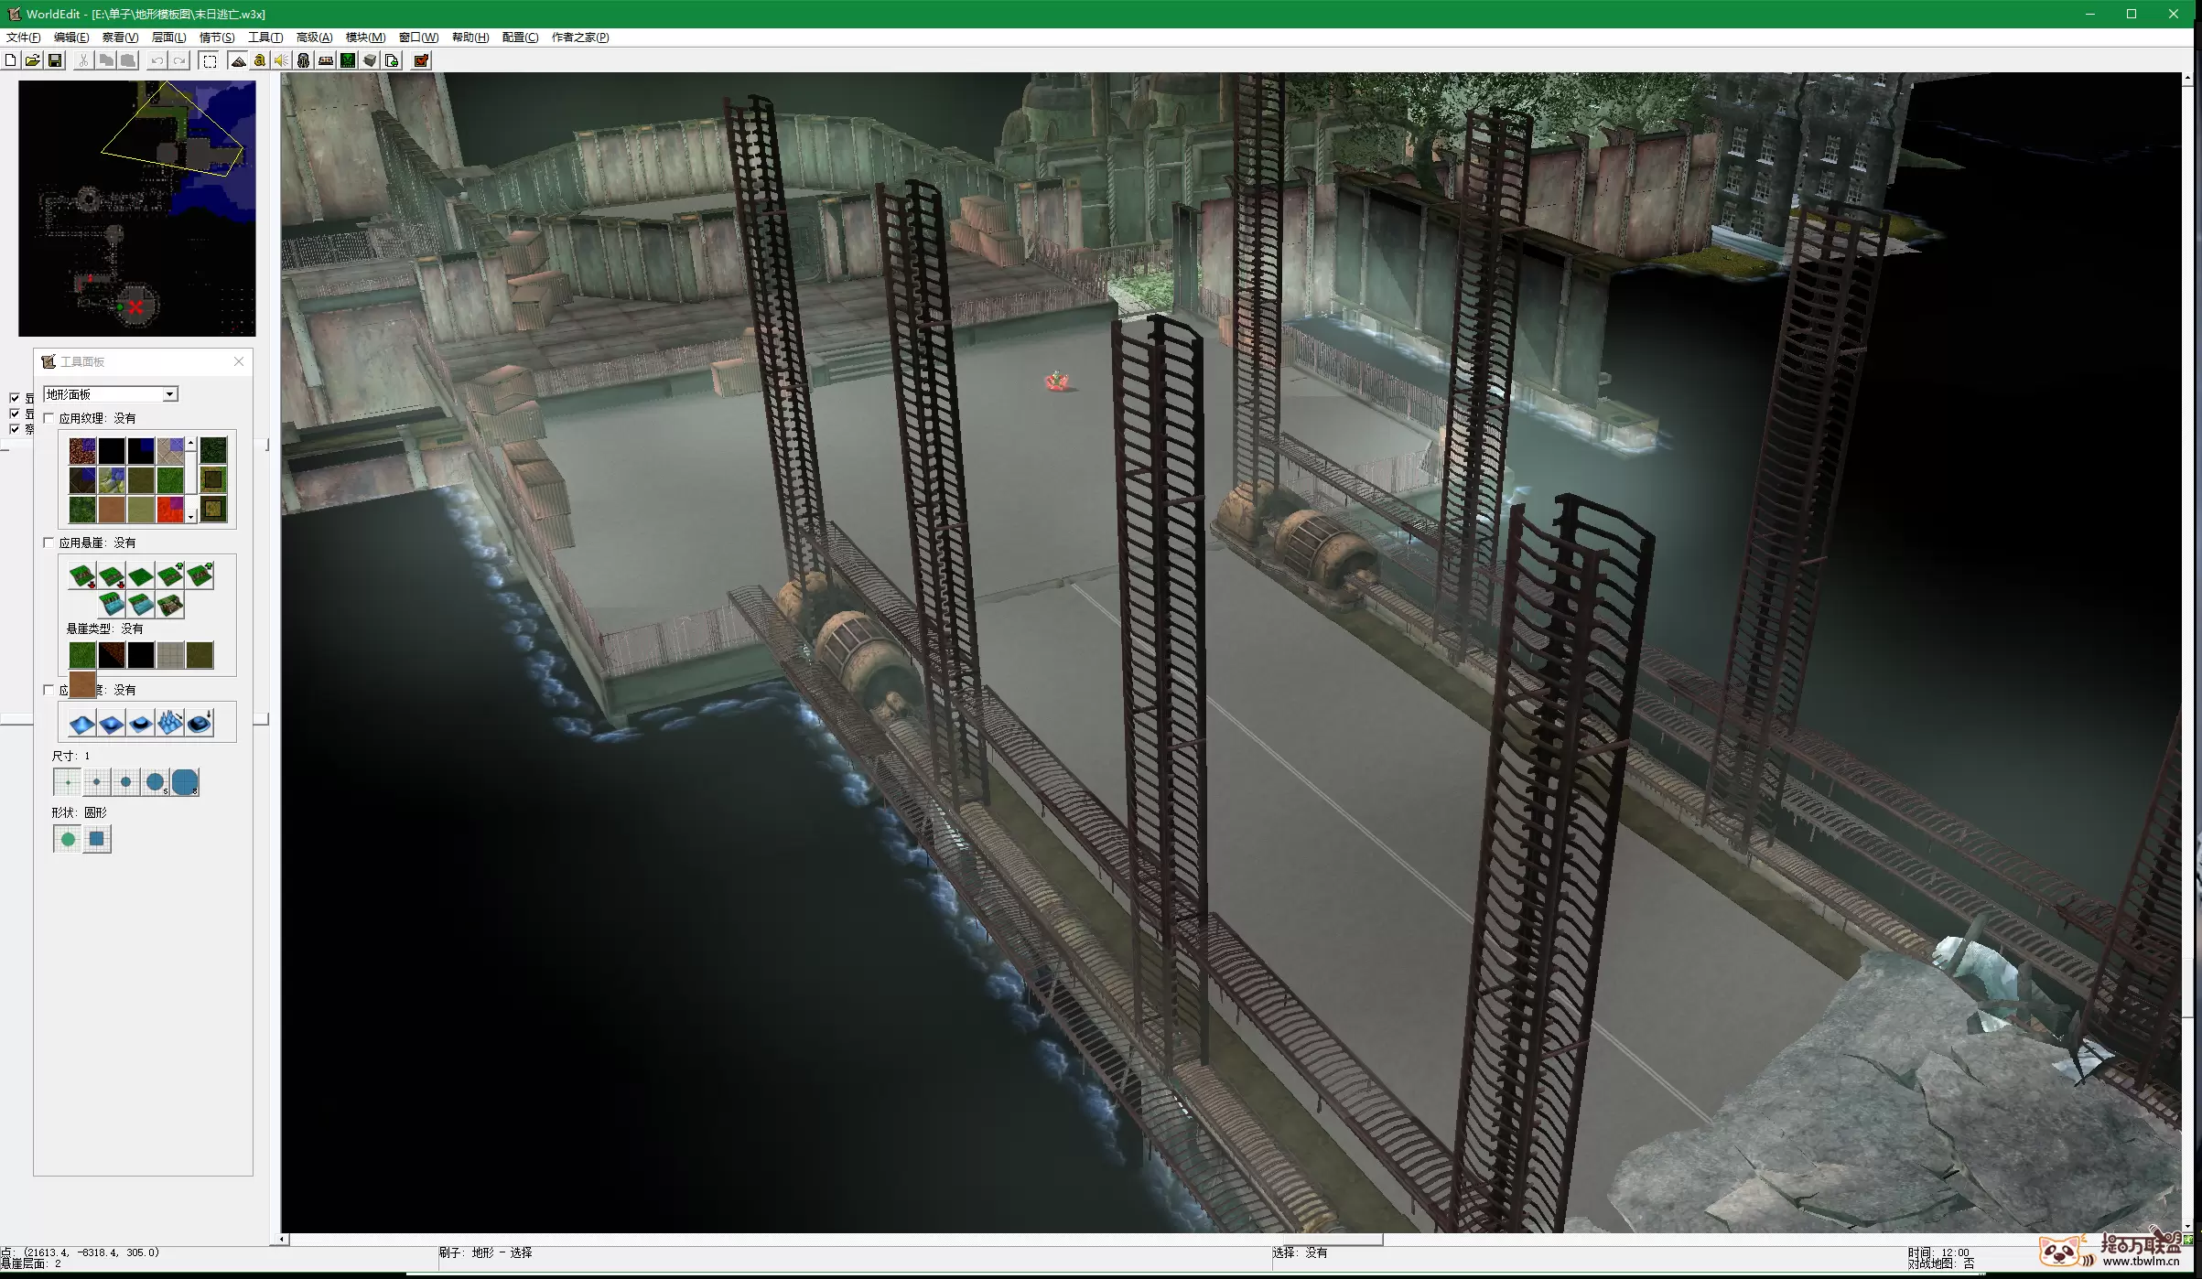Select the noise terrain height tool
The height and width of the screenshot is (1279, 2202).
(x=170, y=725)
